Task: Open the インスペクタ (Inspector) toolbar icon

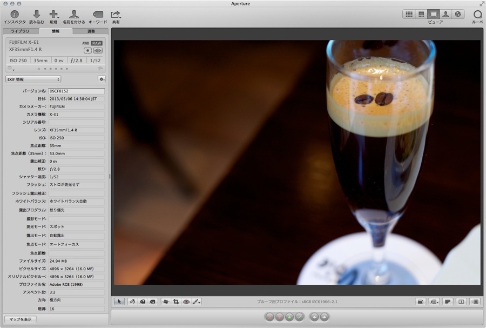Action: click(x=15, y=15)
